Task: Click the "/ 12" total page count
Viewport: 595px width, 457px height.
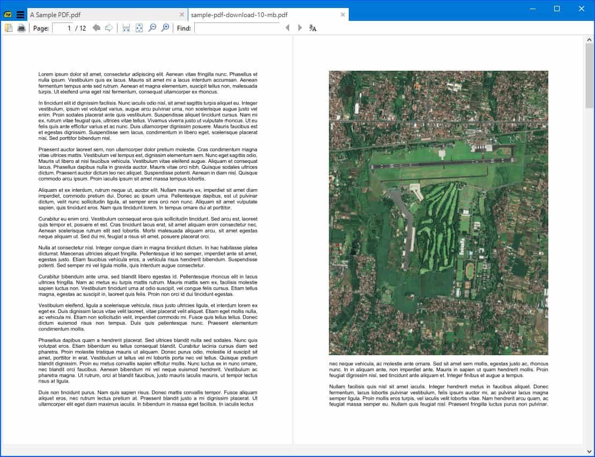Action: (80, 28)
